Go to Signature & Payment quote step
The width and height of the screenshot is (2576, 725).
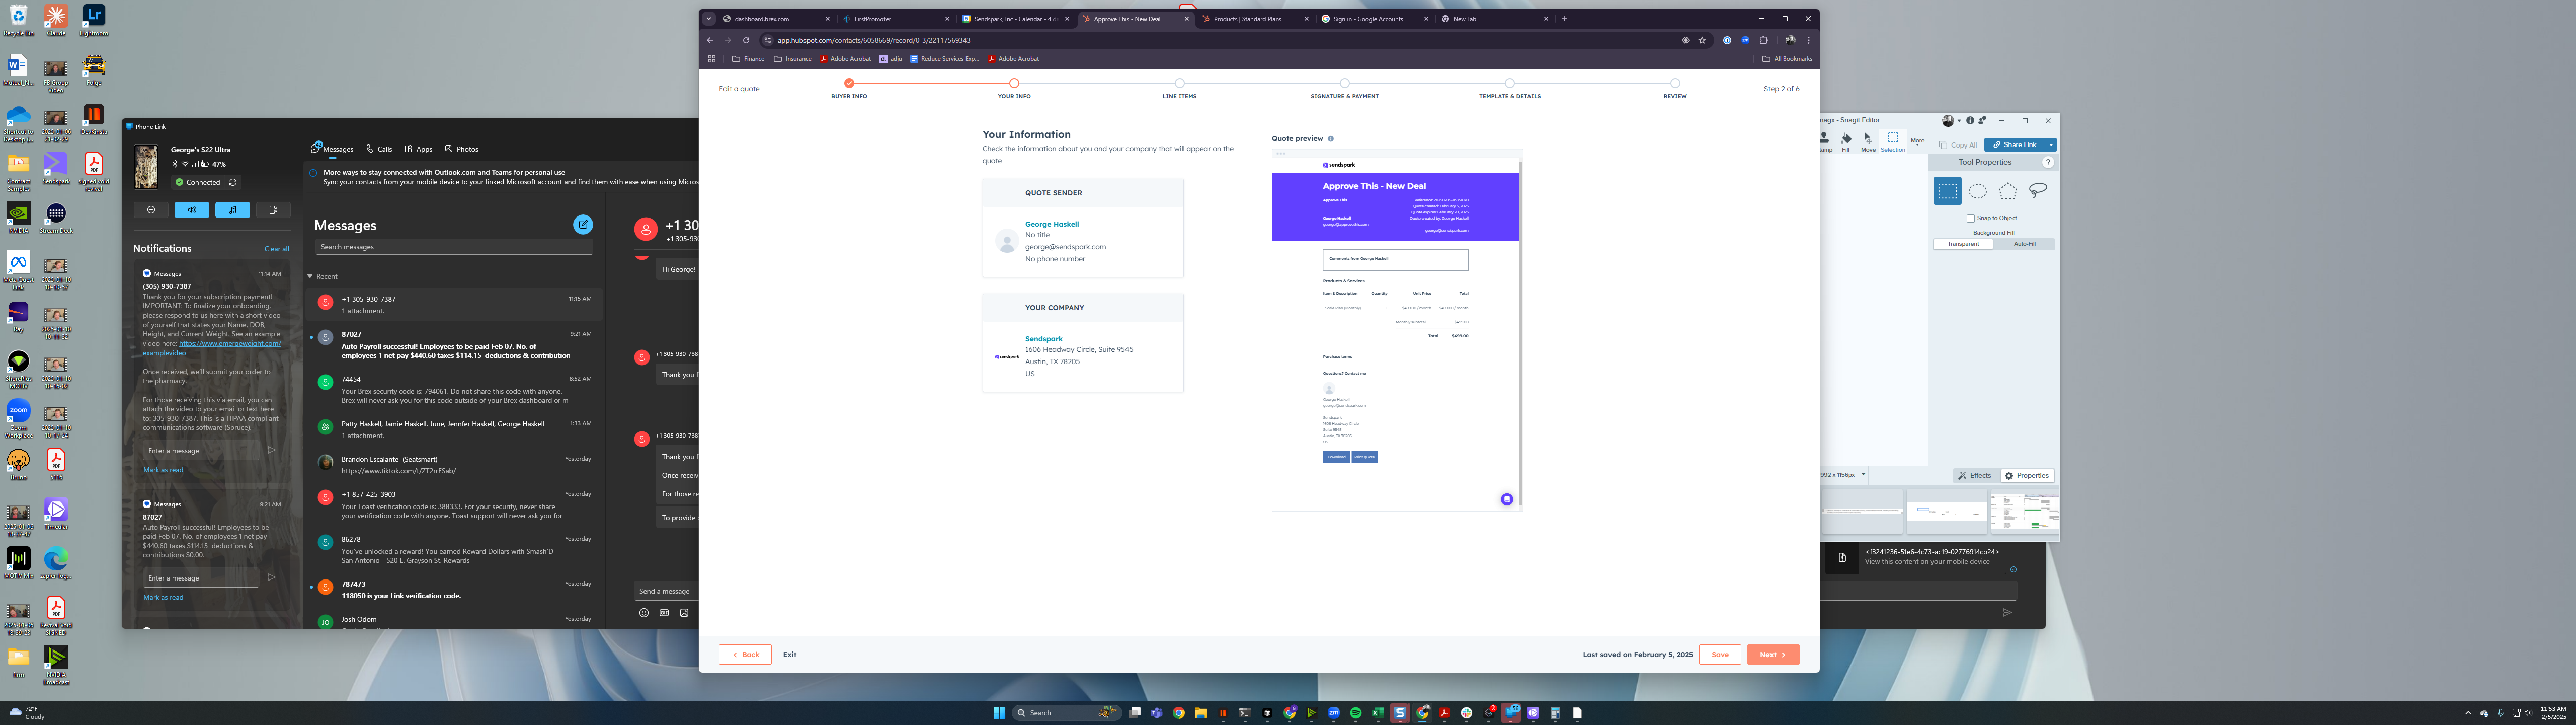[x=1344, y=83]
